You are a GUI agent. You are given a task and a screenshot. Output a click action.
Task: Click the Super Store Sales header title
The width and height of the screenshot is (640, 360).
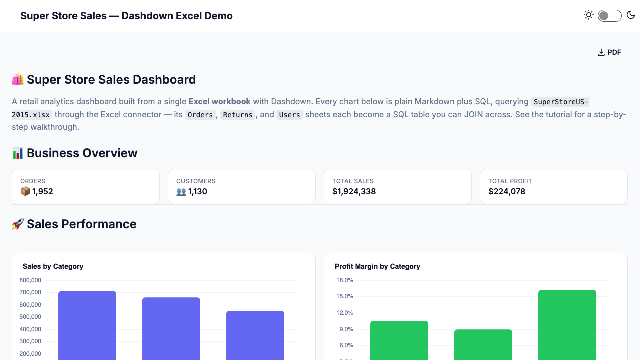tap(126, 16)
